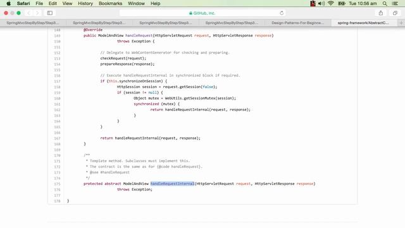Open the Apple menu
The image size is (405, 228).
[x=8, y=4]
